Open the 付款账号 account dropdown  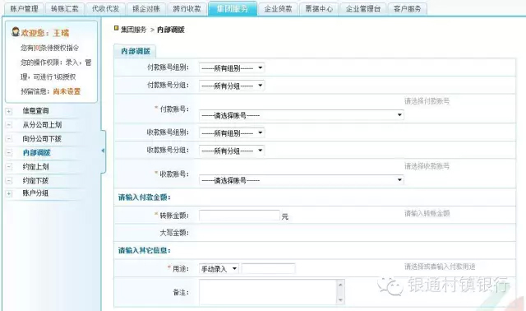pos(302,115)
